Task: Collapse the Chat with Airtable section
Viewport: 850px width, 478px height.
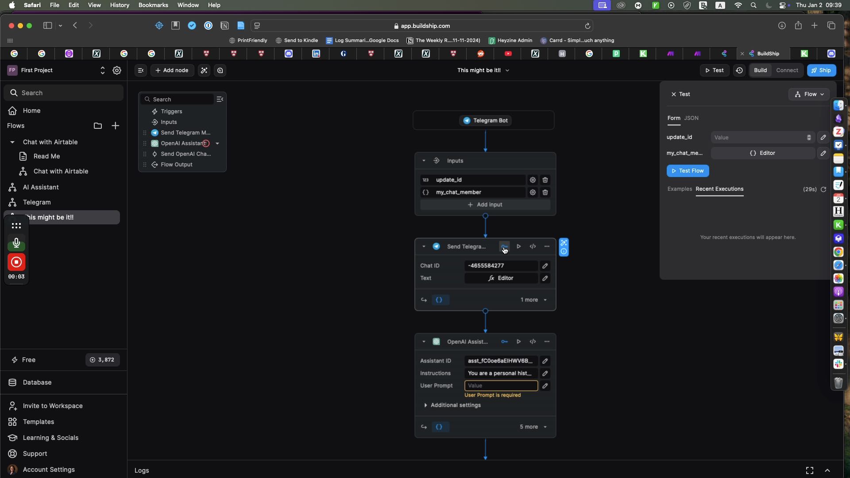Action: click(x=12, y=142)
